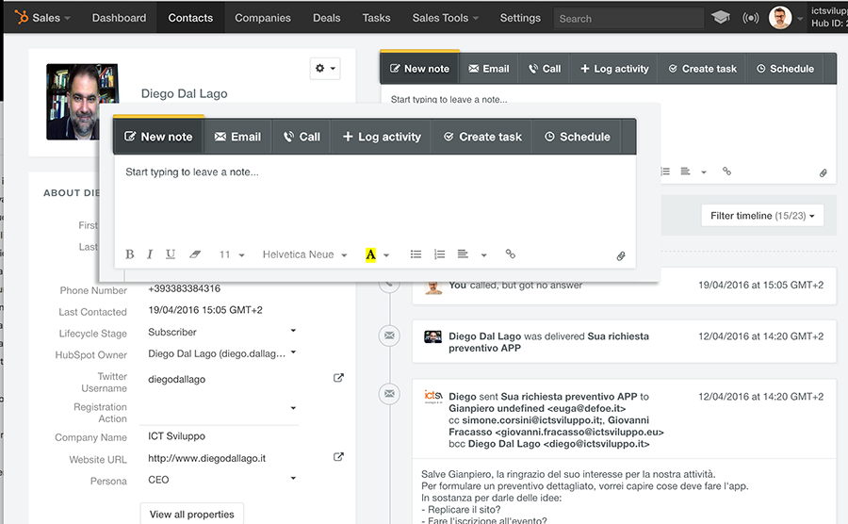Screen dimensions: 848x524
Task: Switch to Call tab in enlarged editor
Action: [302, 137]
